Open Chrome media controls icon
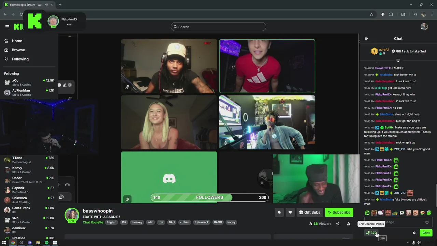 tap(415, 14)
